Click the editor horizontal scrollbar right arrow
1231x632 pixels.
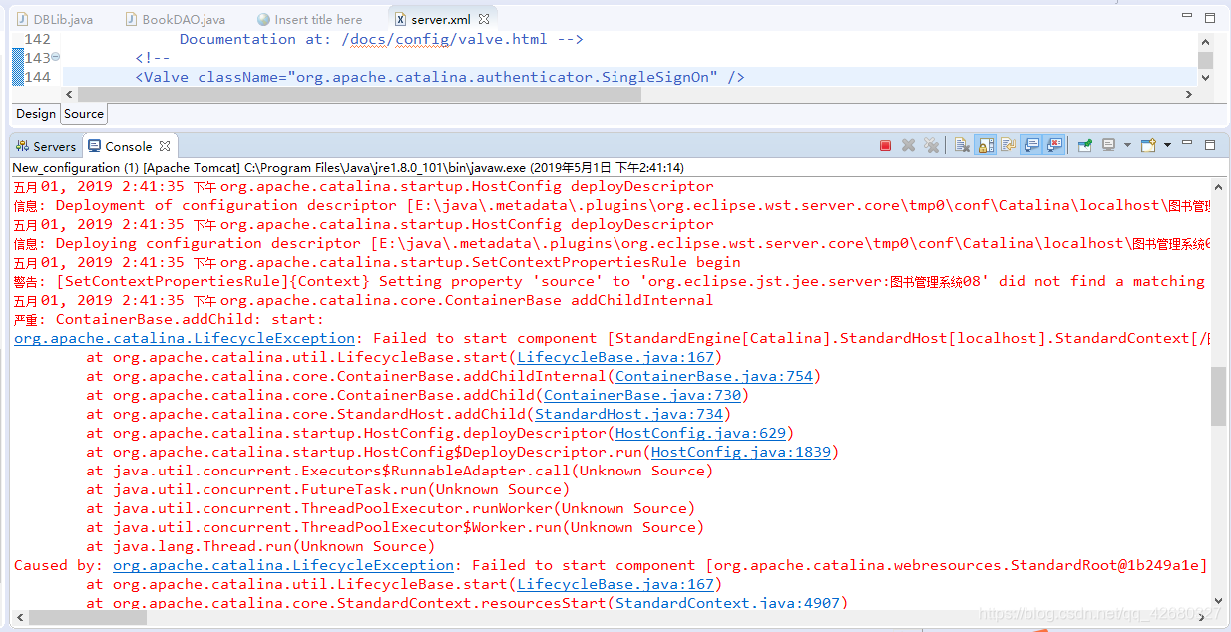coord(1188,94)
